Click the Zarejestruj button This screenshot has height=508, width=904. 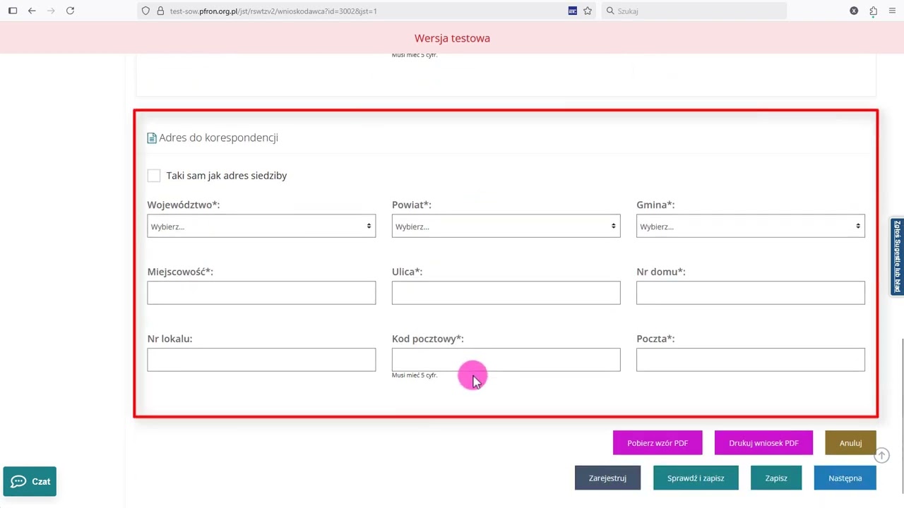pyautogui.click(x=607, y=478)
